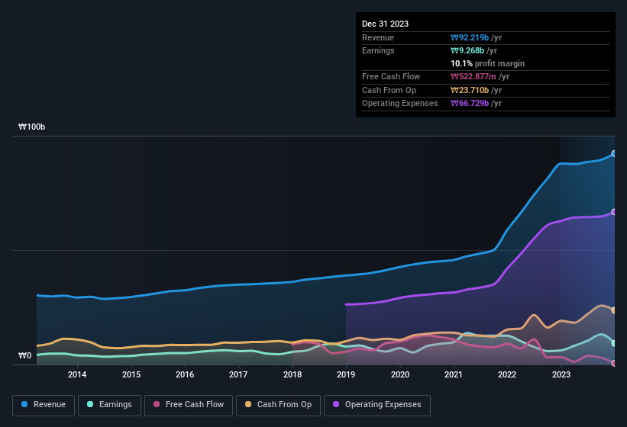Toggle the Earnings legend button
627x427 pixels.
[x=109, y=405]
